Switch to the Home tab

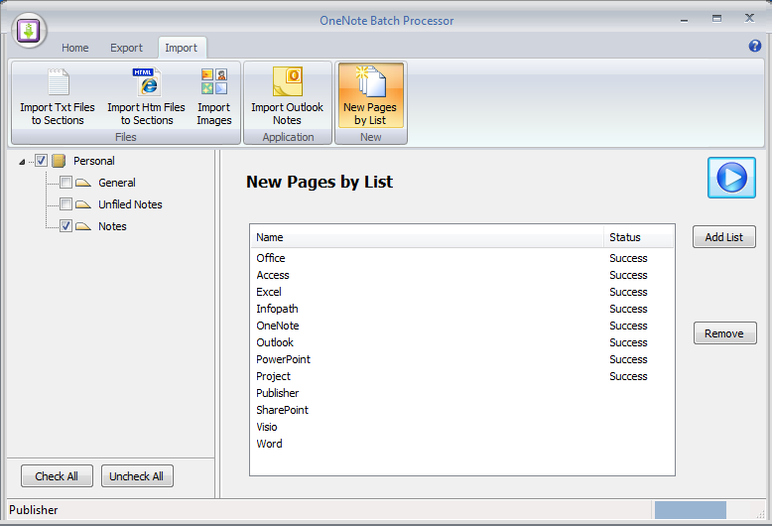pos(74,48)
